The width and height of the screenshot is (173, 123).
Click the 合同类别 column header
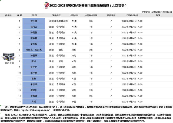point(74,16)
